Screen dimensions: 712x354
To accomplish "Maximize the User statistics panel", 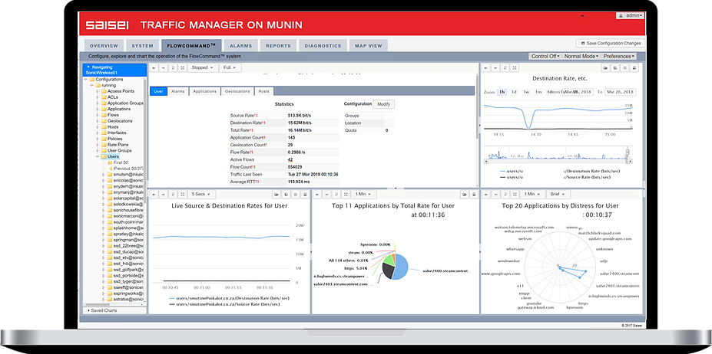I will (x=182, y=67).
